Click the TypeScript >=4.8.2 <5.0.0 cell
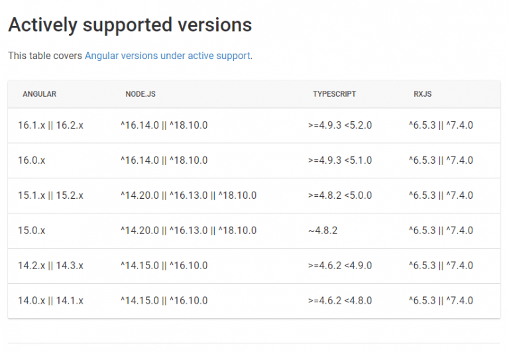 pyautogui.click(x=340, y=196)
